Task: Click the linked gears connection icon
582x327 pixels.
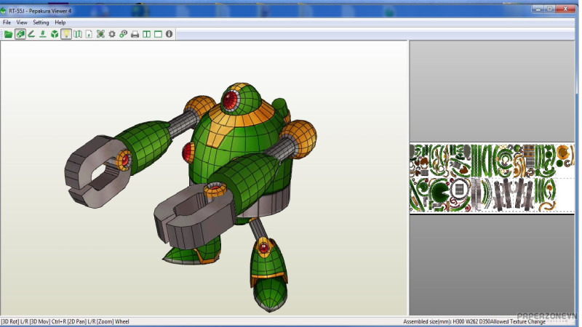Action: point(124,34)
